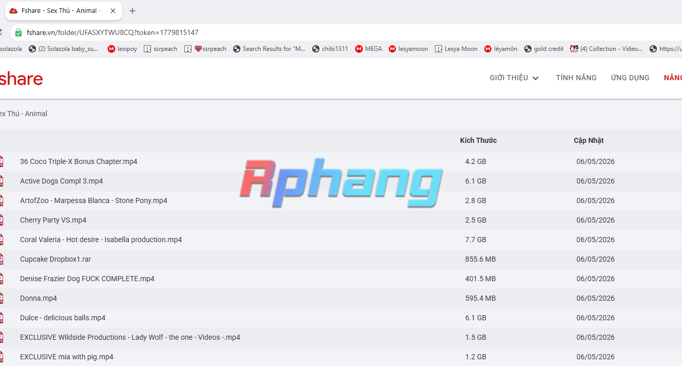Sort by the Kích Thước column header

478,140
